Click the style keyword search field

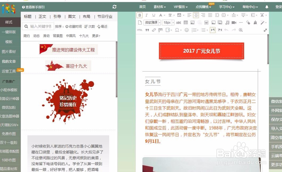[38, 26]
